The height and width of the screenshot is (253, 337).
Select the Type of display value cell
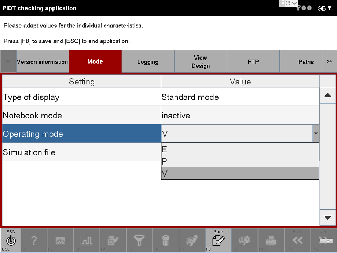click(240, 97)
